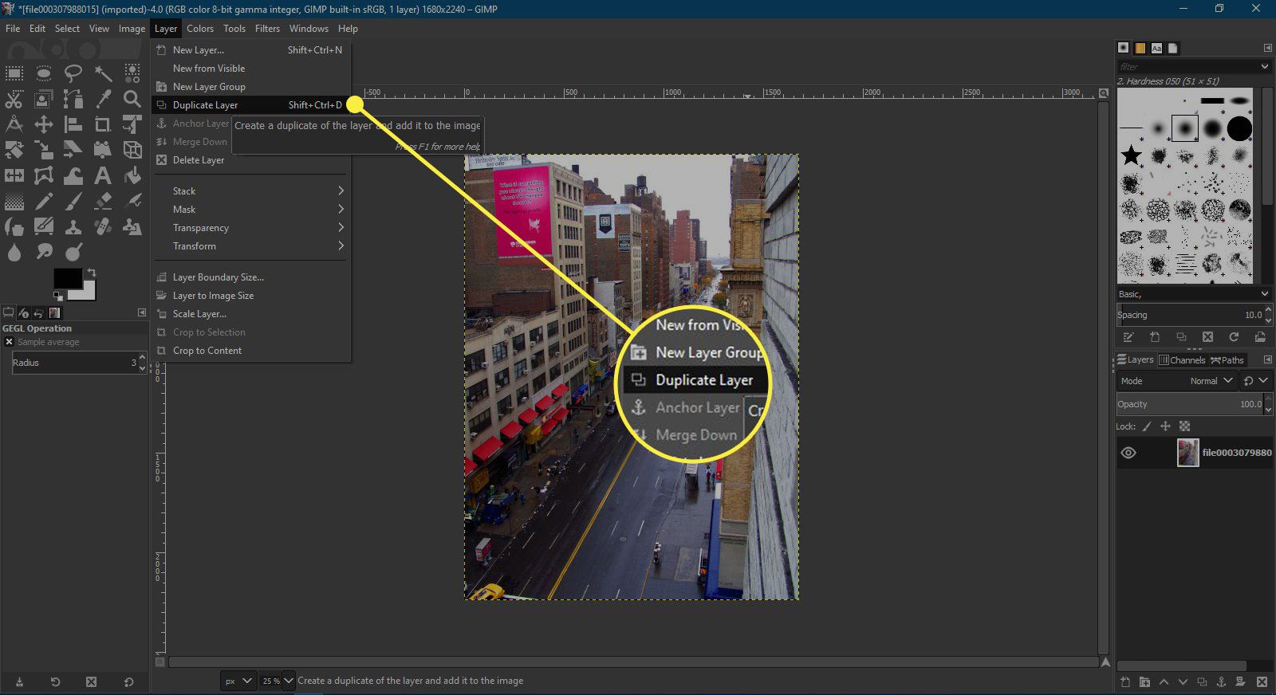Select the Color Picker eyedropper tool
The image size is (1276, 695).
[103, 100]
